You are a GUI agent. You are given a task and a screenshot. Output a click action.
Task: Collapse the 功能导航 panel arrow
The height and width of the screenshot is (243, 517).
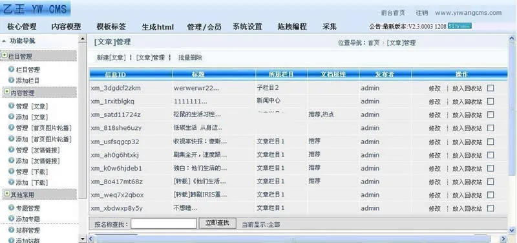(x=4, y=41)
